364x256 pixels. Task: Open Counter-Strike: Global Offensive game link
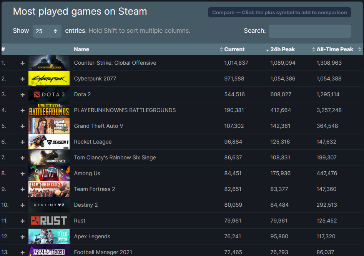pyautogui.click(x=115, y=63)
